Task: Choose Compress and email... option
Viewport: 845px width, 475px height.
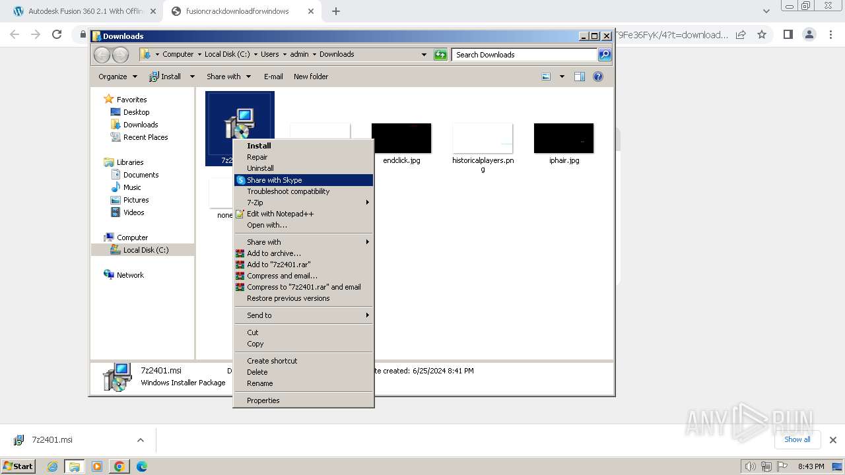Action: coord(304,276)
